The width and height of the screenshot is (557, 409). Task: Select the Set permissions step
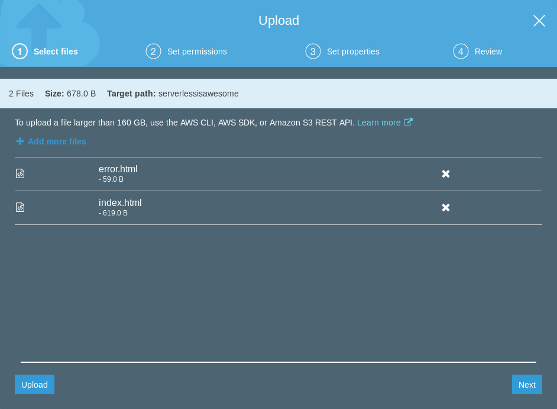click(197, 51)
